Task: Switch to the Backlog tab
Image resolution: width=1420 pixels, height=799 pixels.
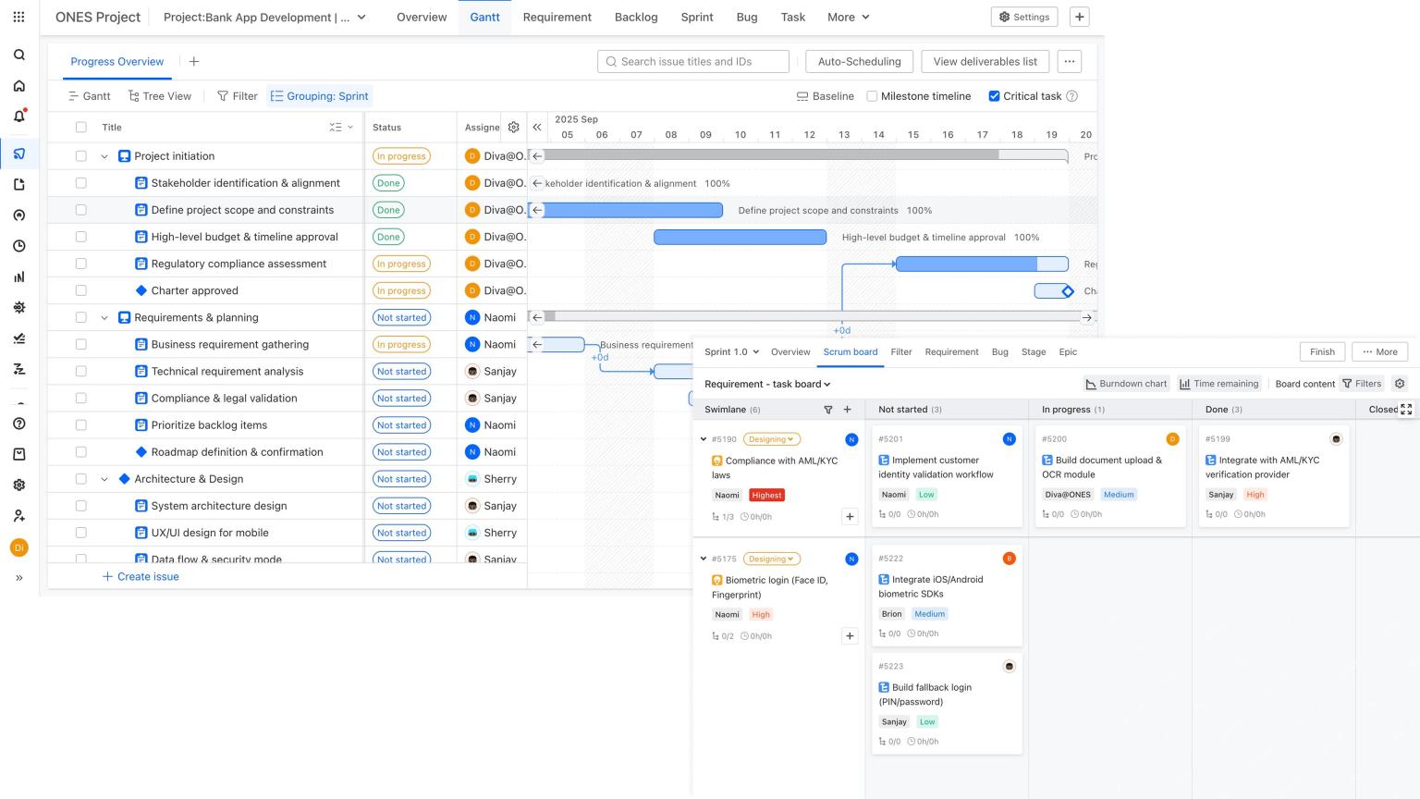Action: [x=636, y=17]
